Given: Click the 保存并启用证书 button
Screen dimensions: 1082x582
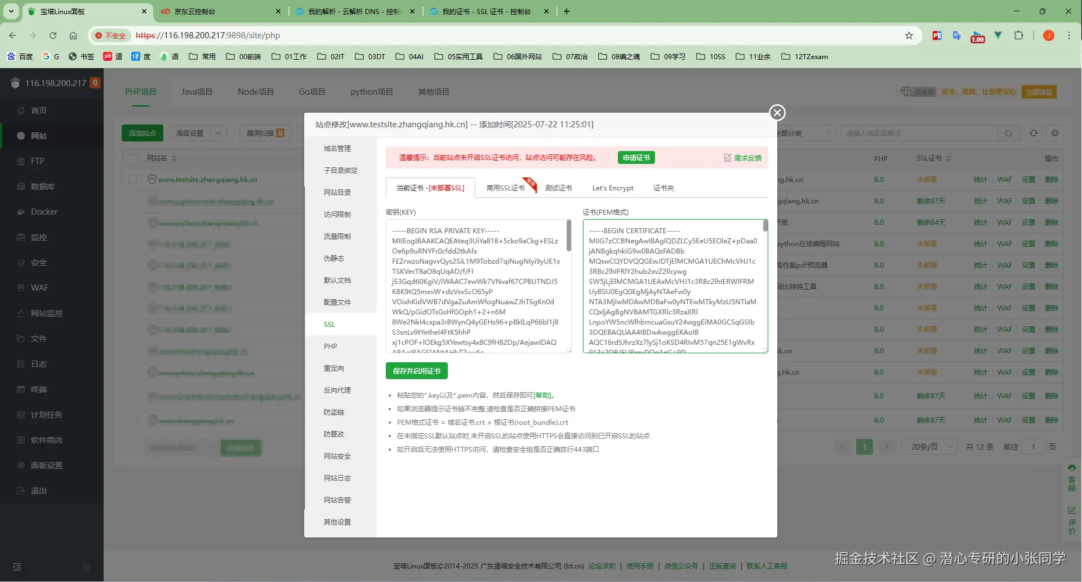Looking at the screenshot, I should 417,371.
